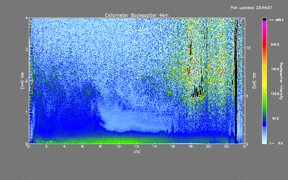Click the '18:' UTC tick label
This screenshot has width=288, height=180.
[191, 147]
